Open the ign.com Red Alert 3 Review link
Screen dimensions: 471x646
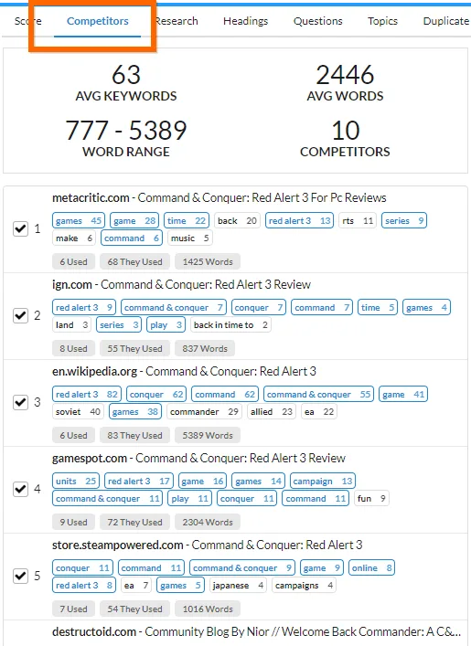[x=181, y=285]
